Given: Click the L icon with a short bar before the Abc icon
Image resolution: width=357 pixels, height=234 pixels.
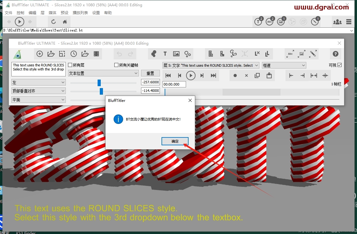Looking at the screenshot, I should 267,54.
